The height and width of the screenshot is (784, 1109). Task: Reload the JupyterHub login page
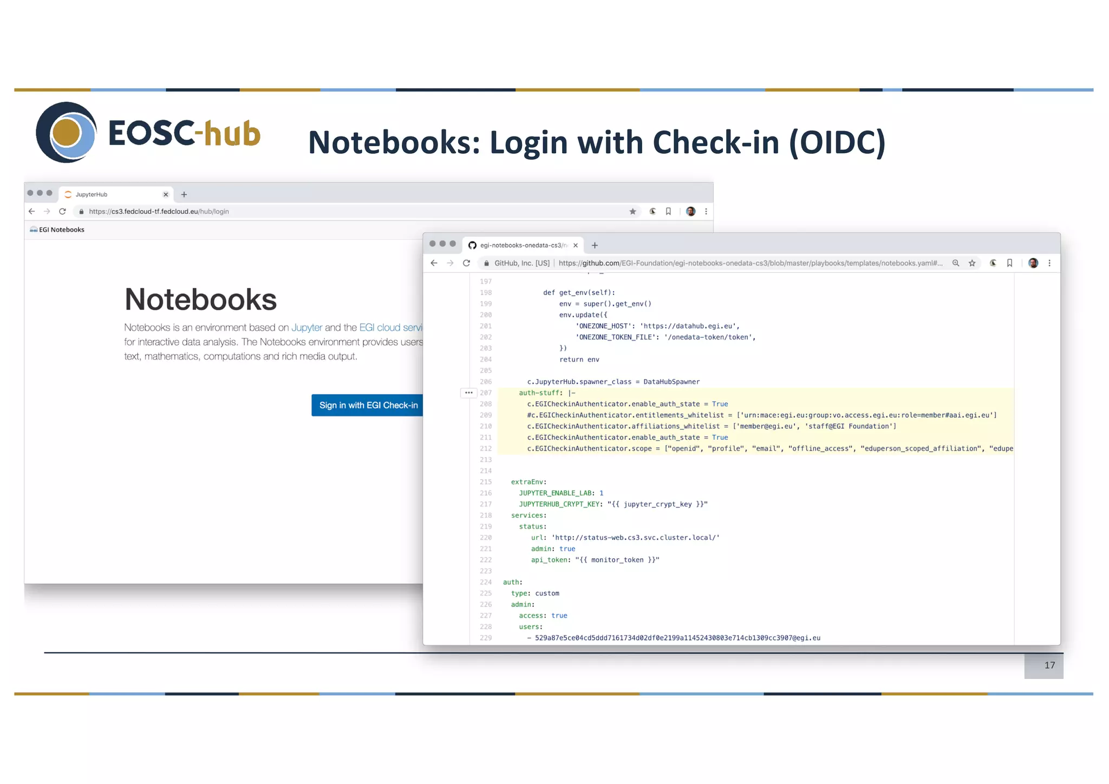point(62,212)
